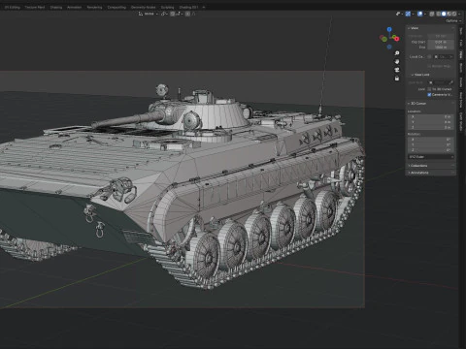
Task: Click the 3D Cursor Rotation Y field
Action: pyautogui.click(x=430, y=144)
